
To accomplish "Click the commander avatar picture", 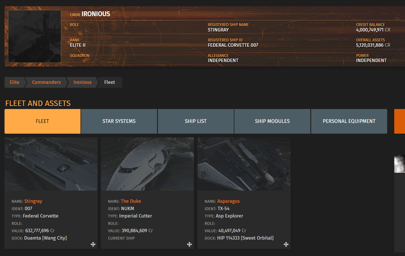I will [x=35, y=36].
